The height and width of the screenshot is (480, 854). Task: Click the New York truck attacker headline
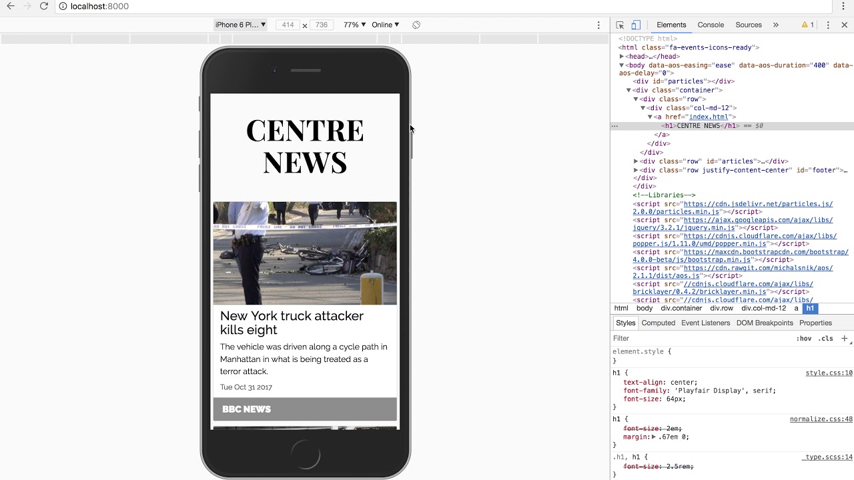(x=292, y=323)
